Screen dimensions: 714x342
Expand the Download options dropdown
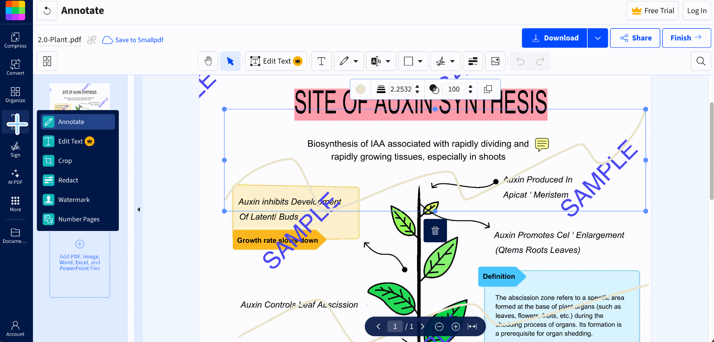(598, 38)
